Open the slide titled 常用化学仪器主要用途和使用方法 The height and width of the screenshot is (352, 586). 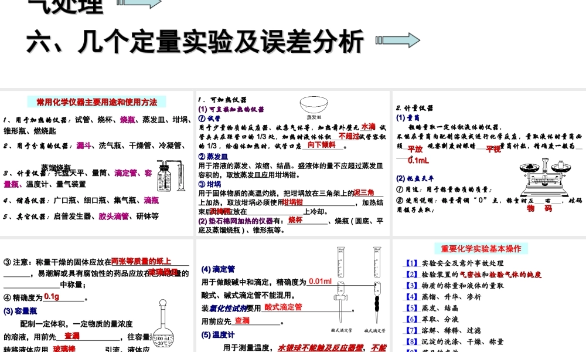(97, 163)
